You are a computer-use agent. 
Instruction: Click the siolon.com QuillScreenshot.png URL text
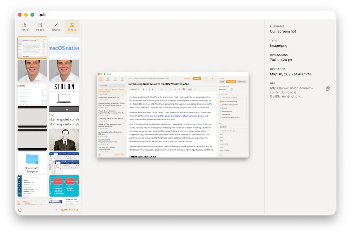pyautogui.click(x=291, y=92)
